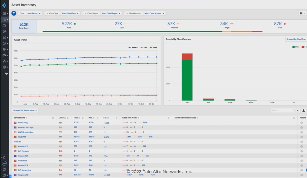Open the user profile icon in sidebar
The width and height of the screenshot is (307, 178).
point(4,175)
